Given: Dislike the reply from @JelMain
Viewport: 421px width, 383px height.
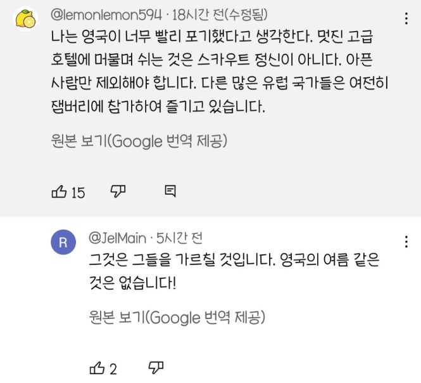Looking at the screenshot, I should 156,368.
